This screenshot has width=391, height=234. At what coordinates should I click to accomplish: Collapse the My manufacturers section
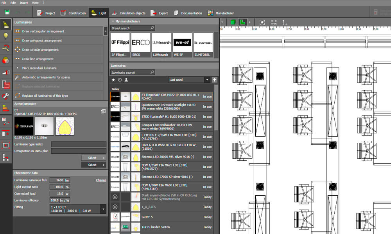click(113, 21)
